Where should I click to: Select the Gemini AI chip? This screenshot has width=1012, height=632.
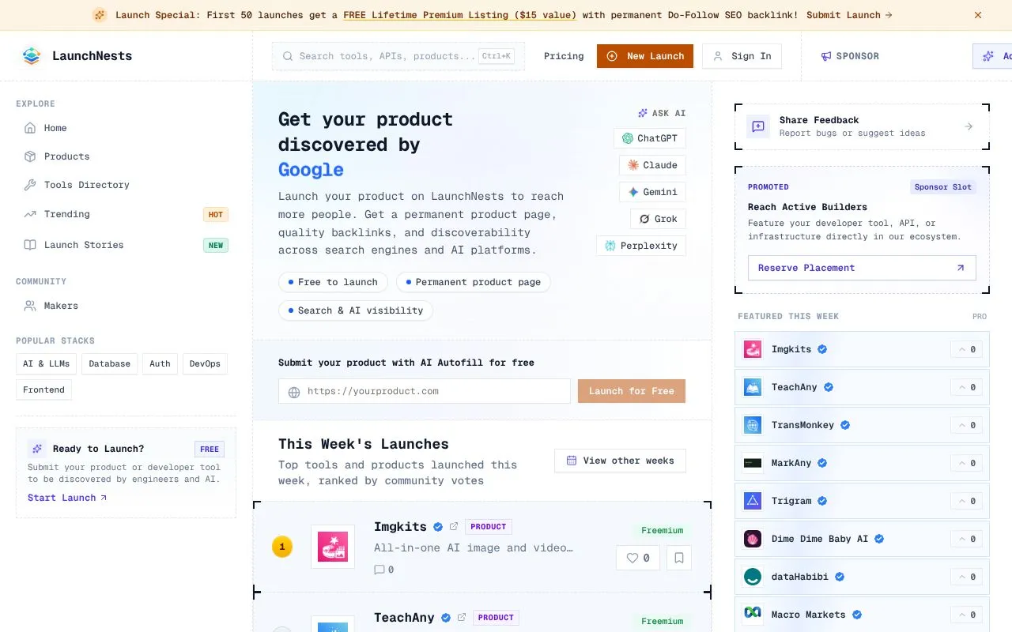[652, 192]
